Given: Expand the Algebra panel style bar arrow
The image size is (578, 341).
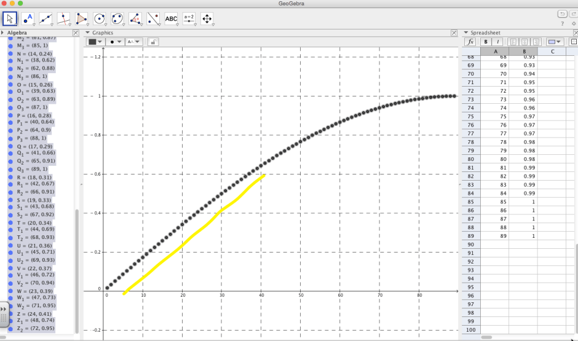Looking at the screenshot, I should [3, 33].
